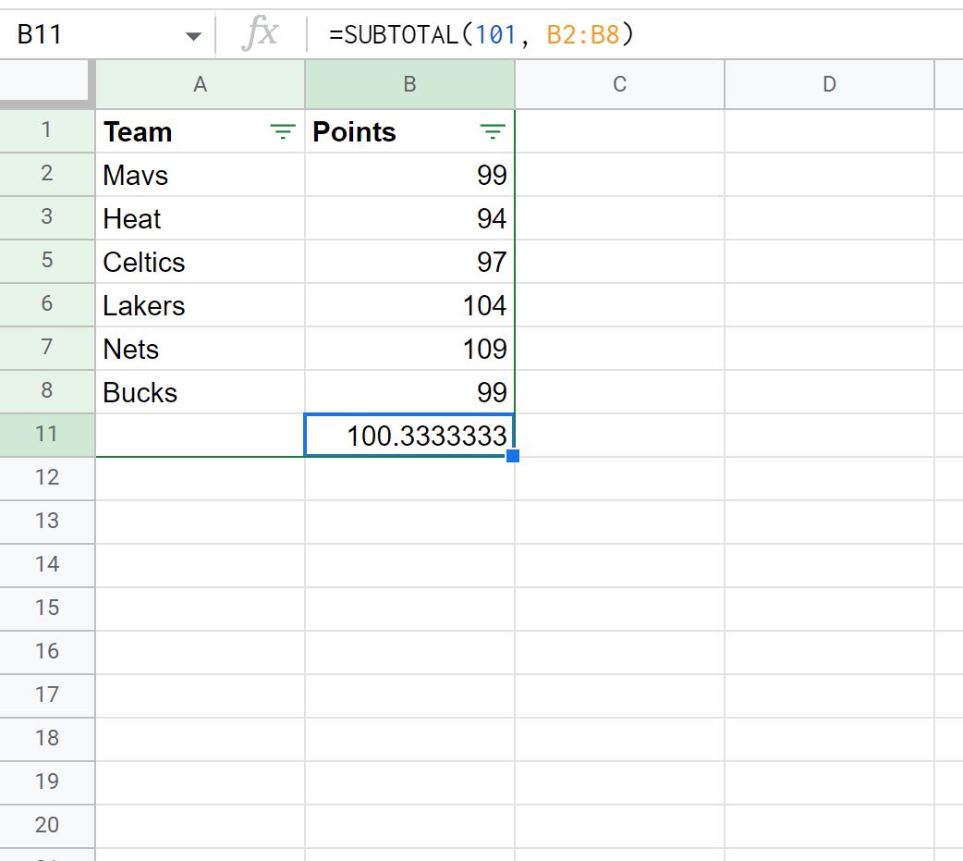
Task: Select row 7 header
Action: [x=47, y=349]
